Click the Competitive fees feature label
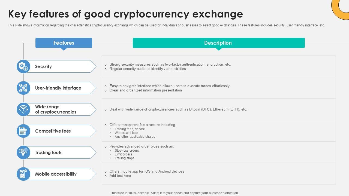This screenshot has height=196, width=349. tap(53, 131)
